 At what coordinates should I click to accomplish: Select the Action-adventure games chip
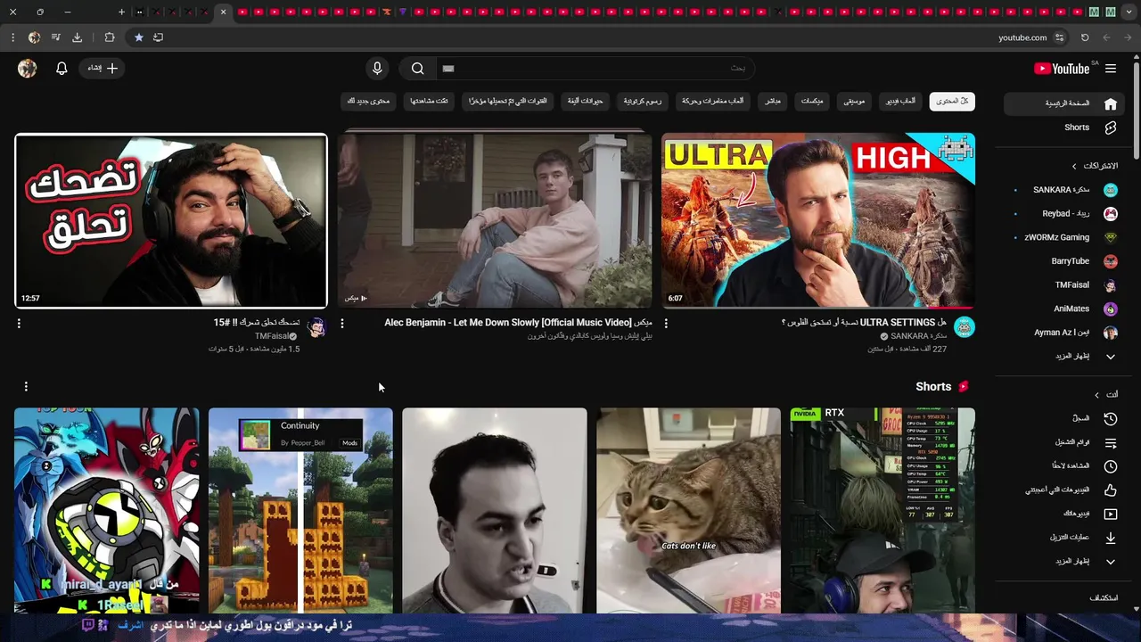(x=713, y=102)
